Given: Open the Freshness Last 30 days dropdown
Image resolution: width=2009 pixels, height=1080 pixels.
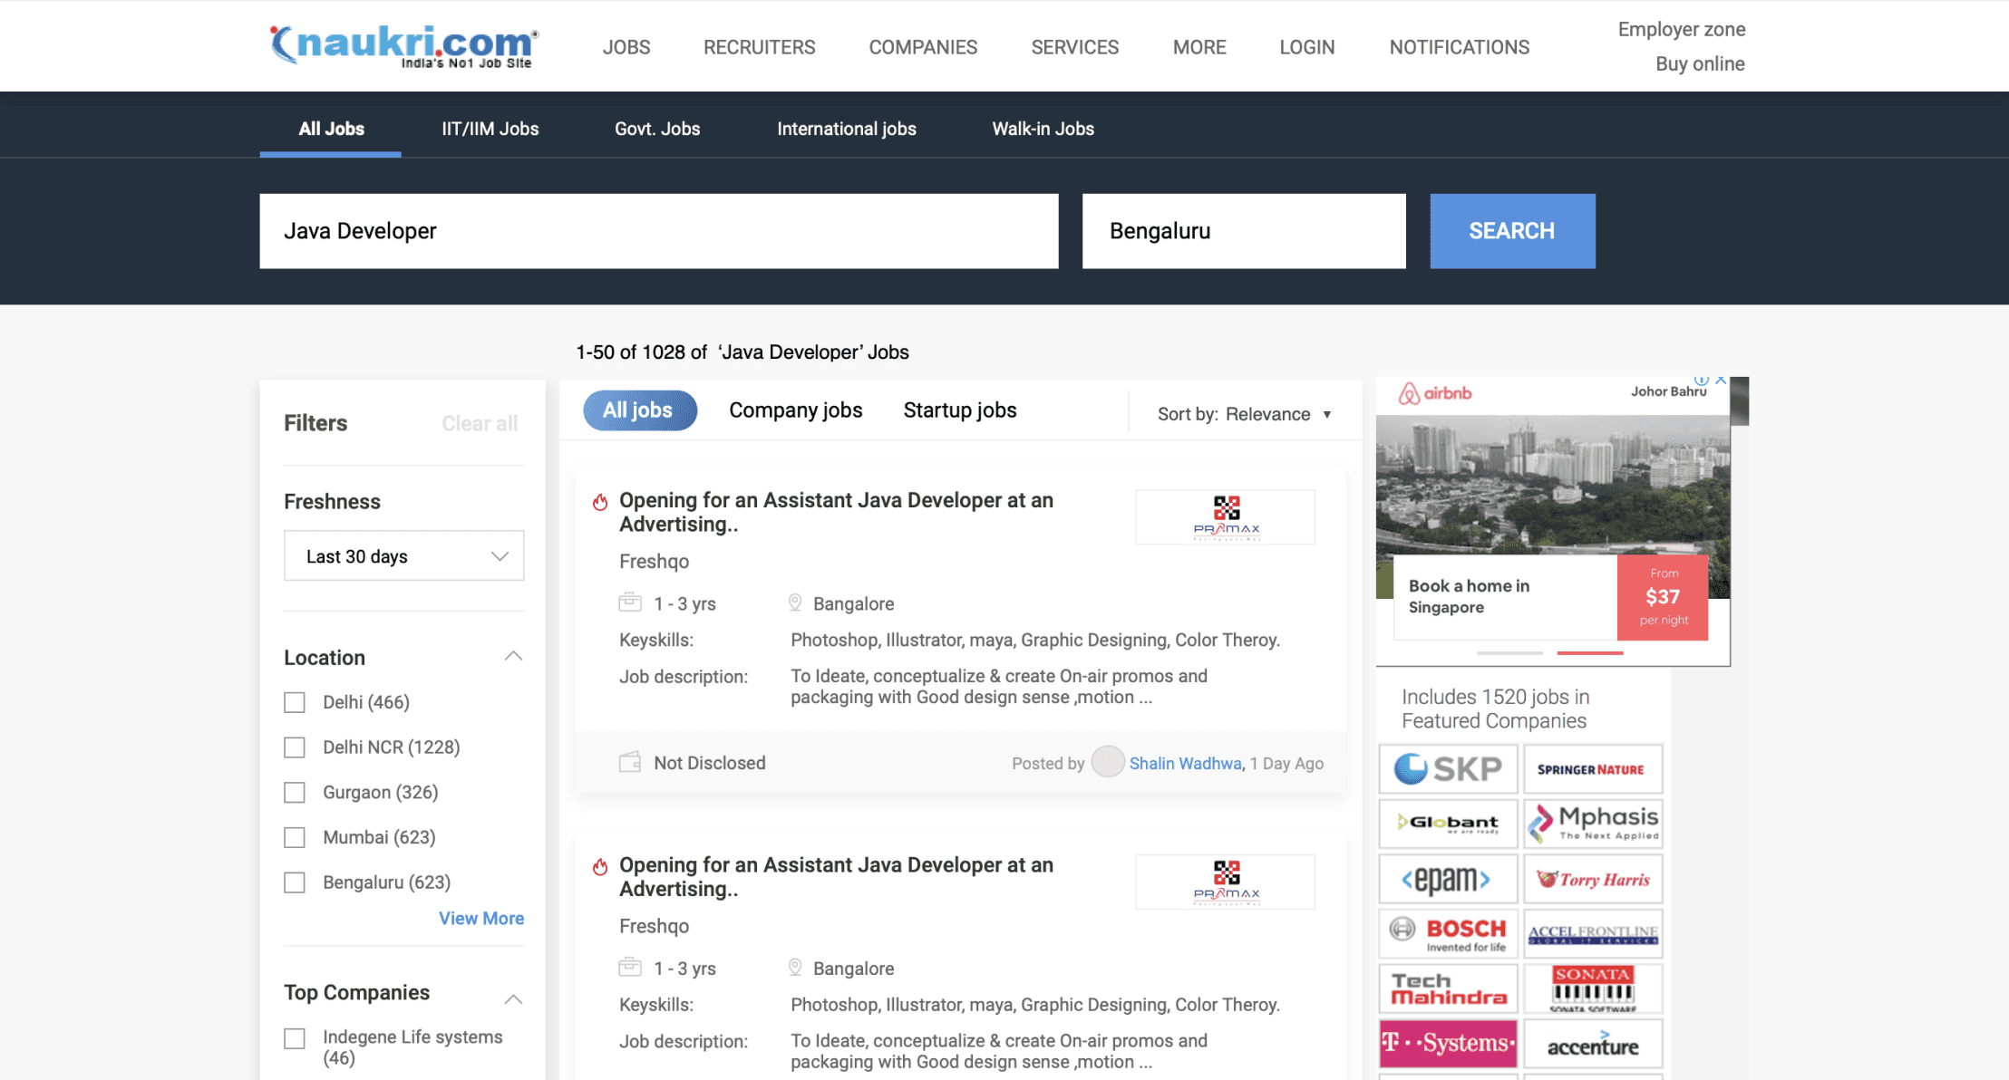Looking at the screenshot, I should click(403, 556).
